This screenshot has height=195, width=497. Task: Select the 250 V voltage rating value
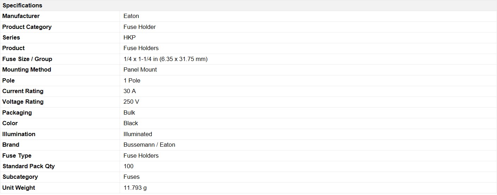click(131, 102)
